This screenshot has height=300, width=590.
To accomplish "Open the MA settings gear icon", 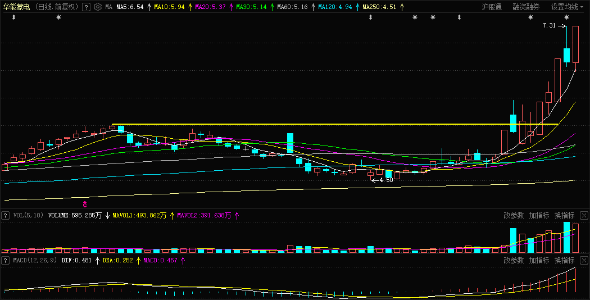I will click(97, 7).
